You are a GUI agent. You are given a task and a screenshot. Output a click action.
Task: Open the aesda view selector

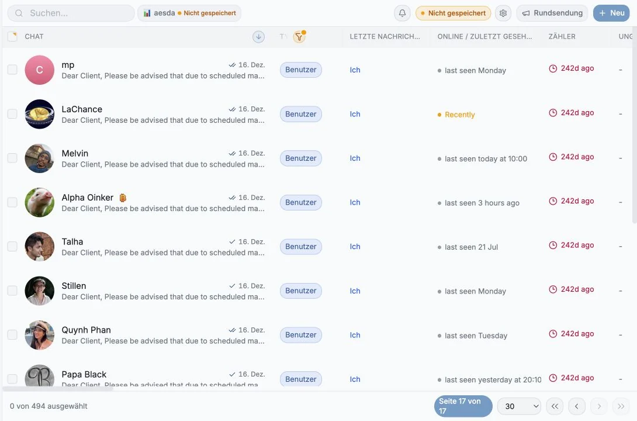pos(189,13)
